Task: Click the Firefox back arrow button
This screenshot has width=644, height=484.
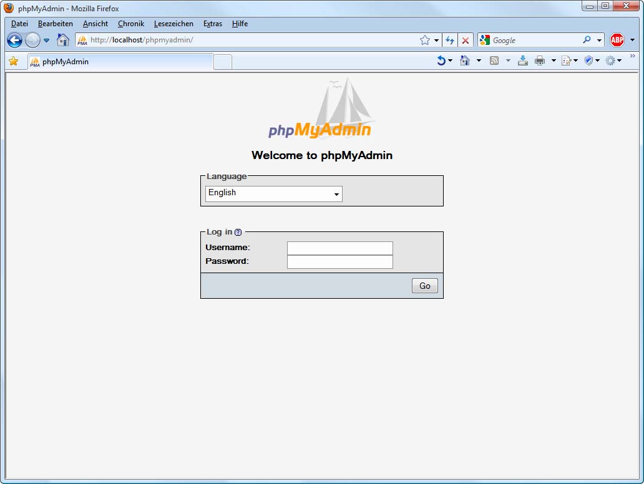Action: tap(15, 41)
